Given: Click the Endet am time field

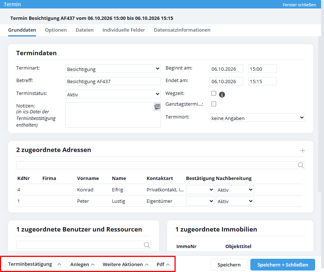Looking at the screenshot, I should coord(263,81).
